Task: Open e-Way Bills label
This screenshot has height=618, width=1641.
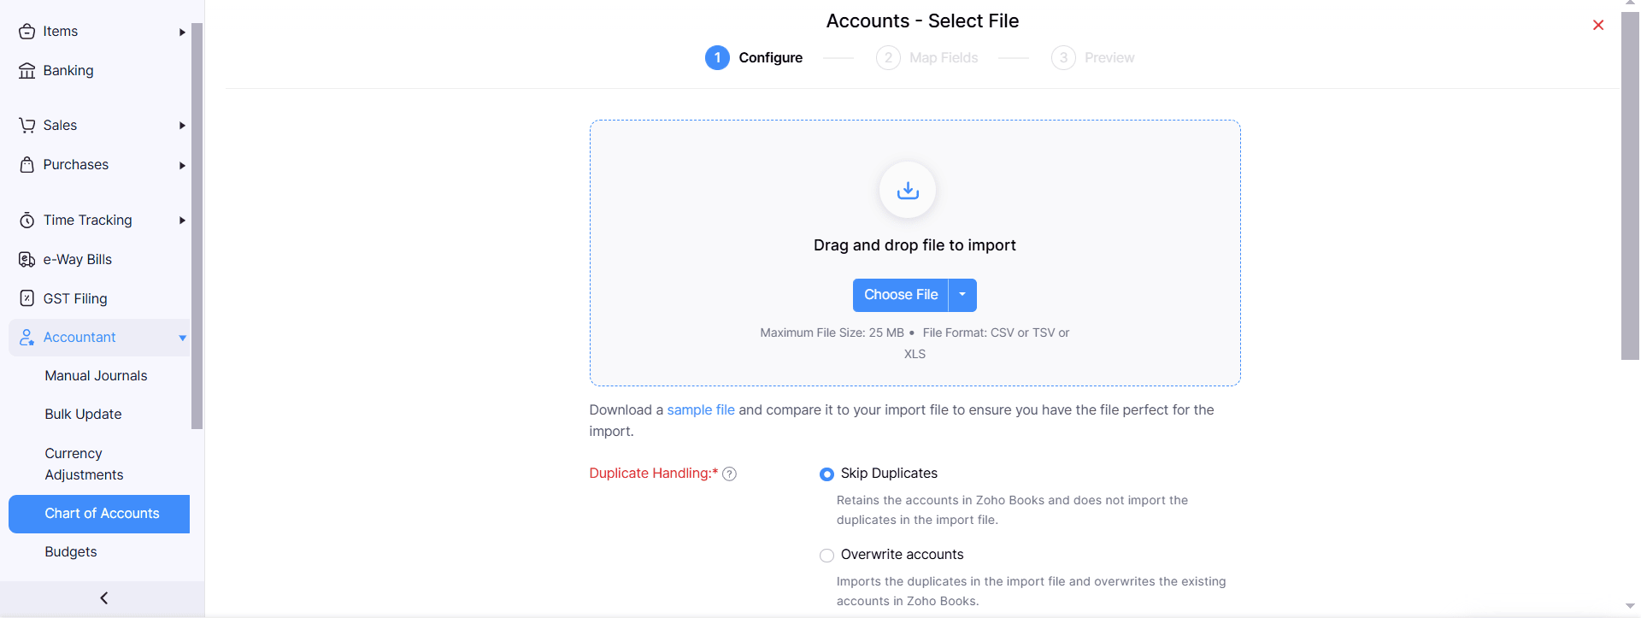Action: pyautogui.click(x=78, y=260)
